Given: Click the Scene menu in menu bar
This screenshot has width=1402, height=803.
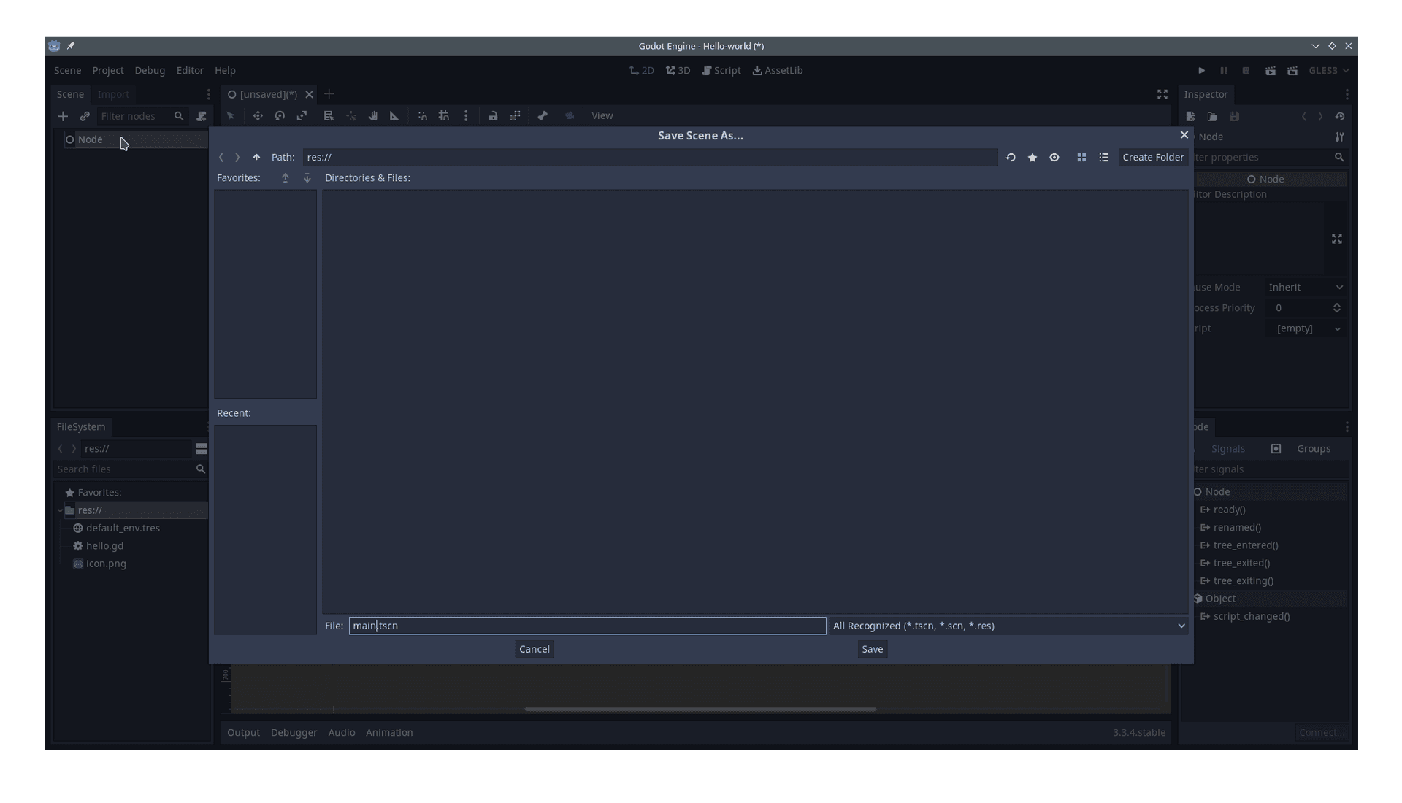Looking at the screenshot, I should (67, 69).
